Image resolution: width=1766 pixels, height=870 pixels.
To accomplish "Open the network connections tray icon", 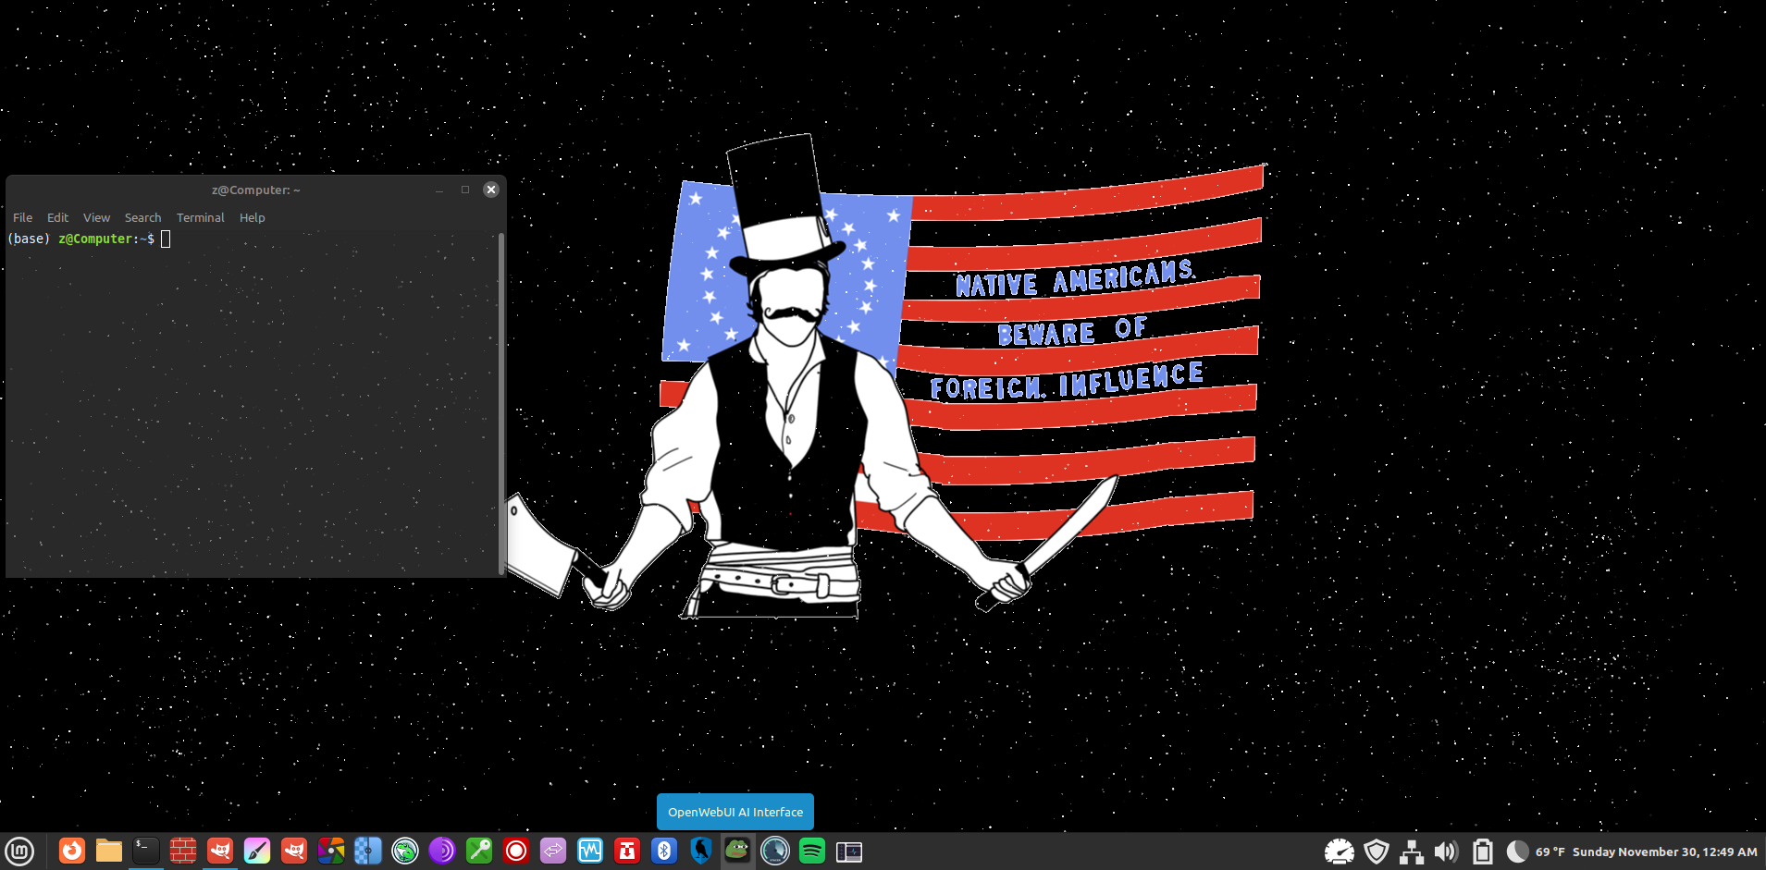I will pyautogui.click(x=1412, y=852).
